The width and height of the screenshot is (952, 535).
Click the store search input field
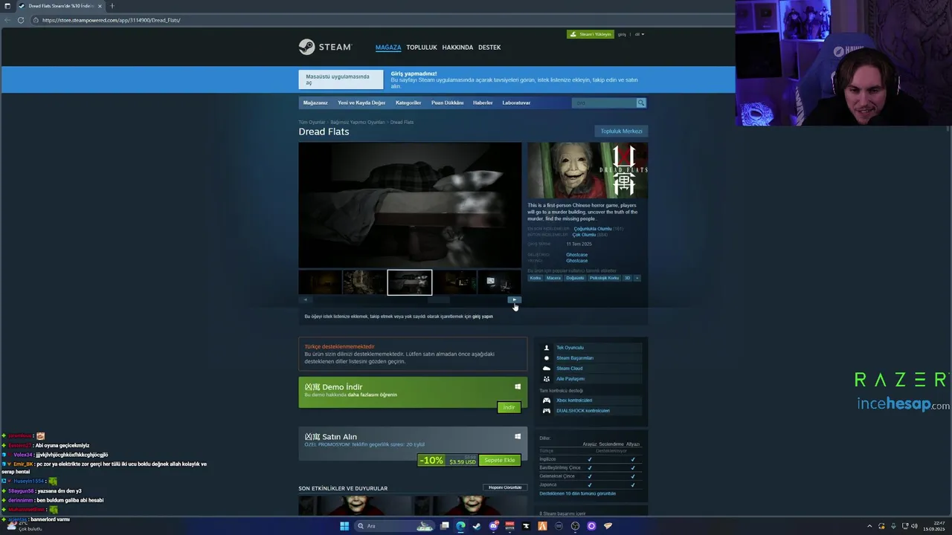click(604, 103)
